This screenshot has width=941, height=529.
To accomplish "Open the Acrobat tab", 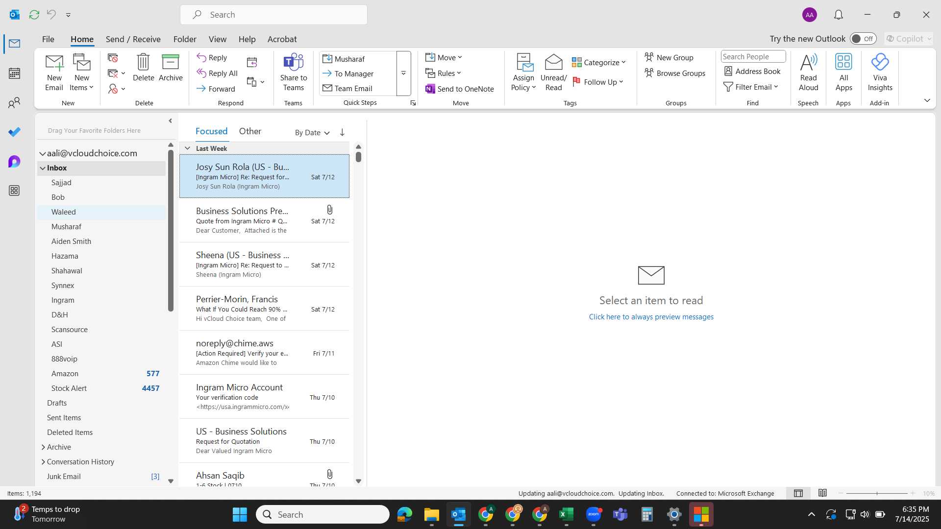I will [282, 39].
